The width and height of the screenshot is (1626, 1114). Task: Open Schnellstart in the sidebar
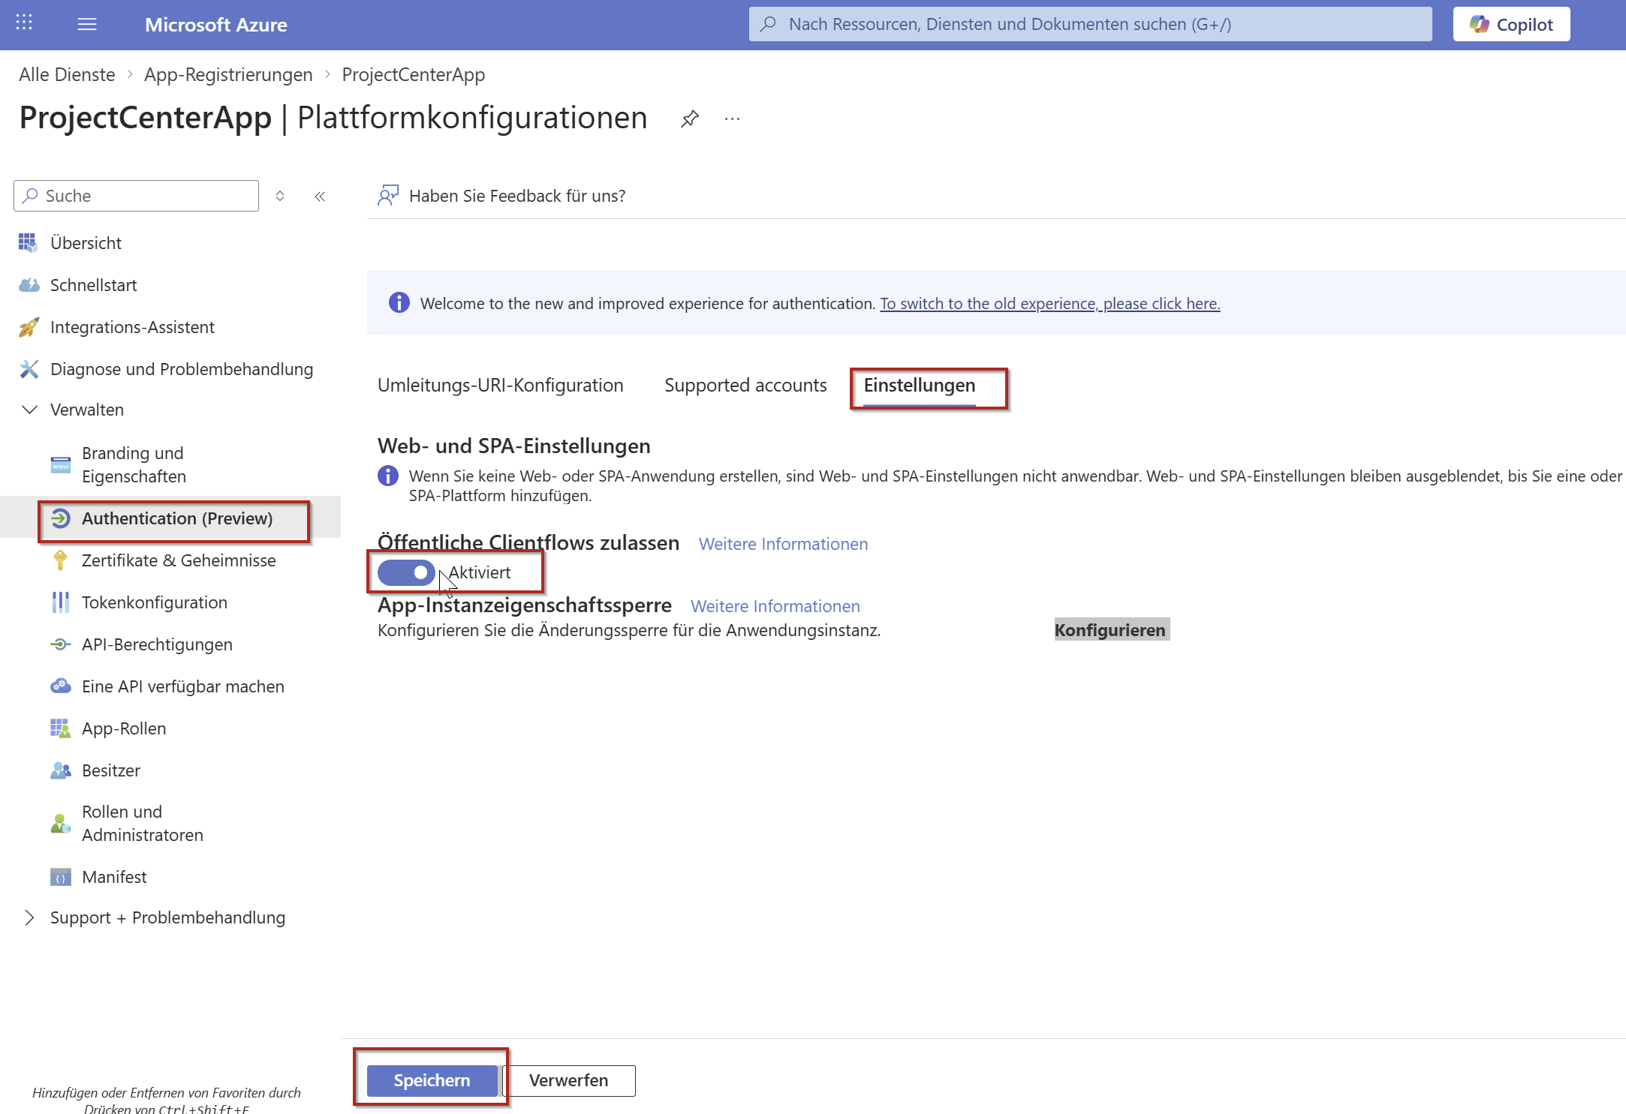(94, 285)
